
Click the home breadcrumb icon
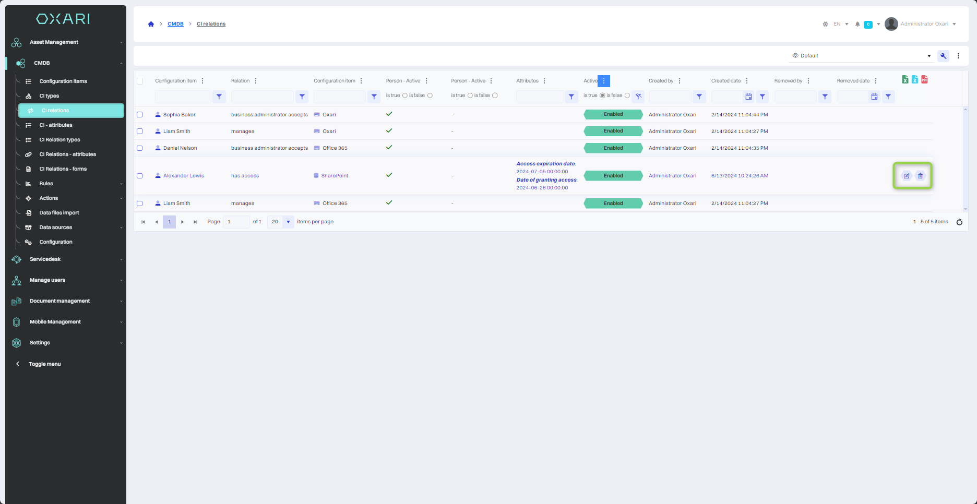[x=151, y=24]
